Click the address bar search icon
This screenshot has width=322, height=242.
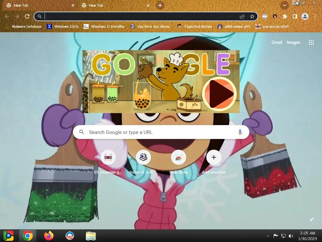point(39,16)
